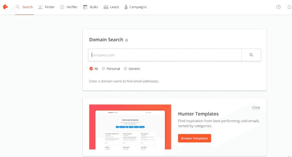Image resolution: width=292 pixels, height=157 pixels.
Task: Open the Bulks tab
Action: 91,7
